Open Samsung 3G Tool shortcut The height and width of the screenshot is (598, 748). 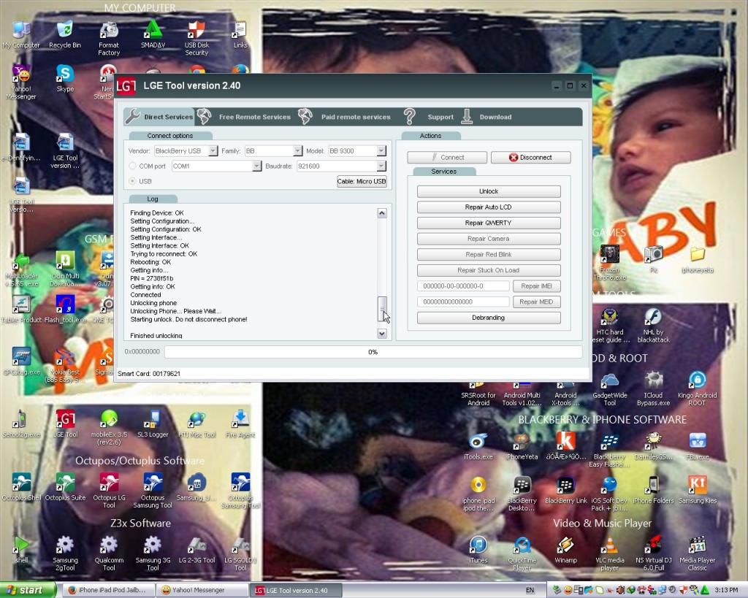pos(153,553)
